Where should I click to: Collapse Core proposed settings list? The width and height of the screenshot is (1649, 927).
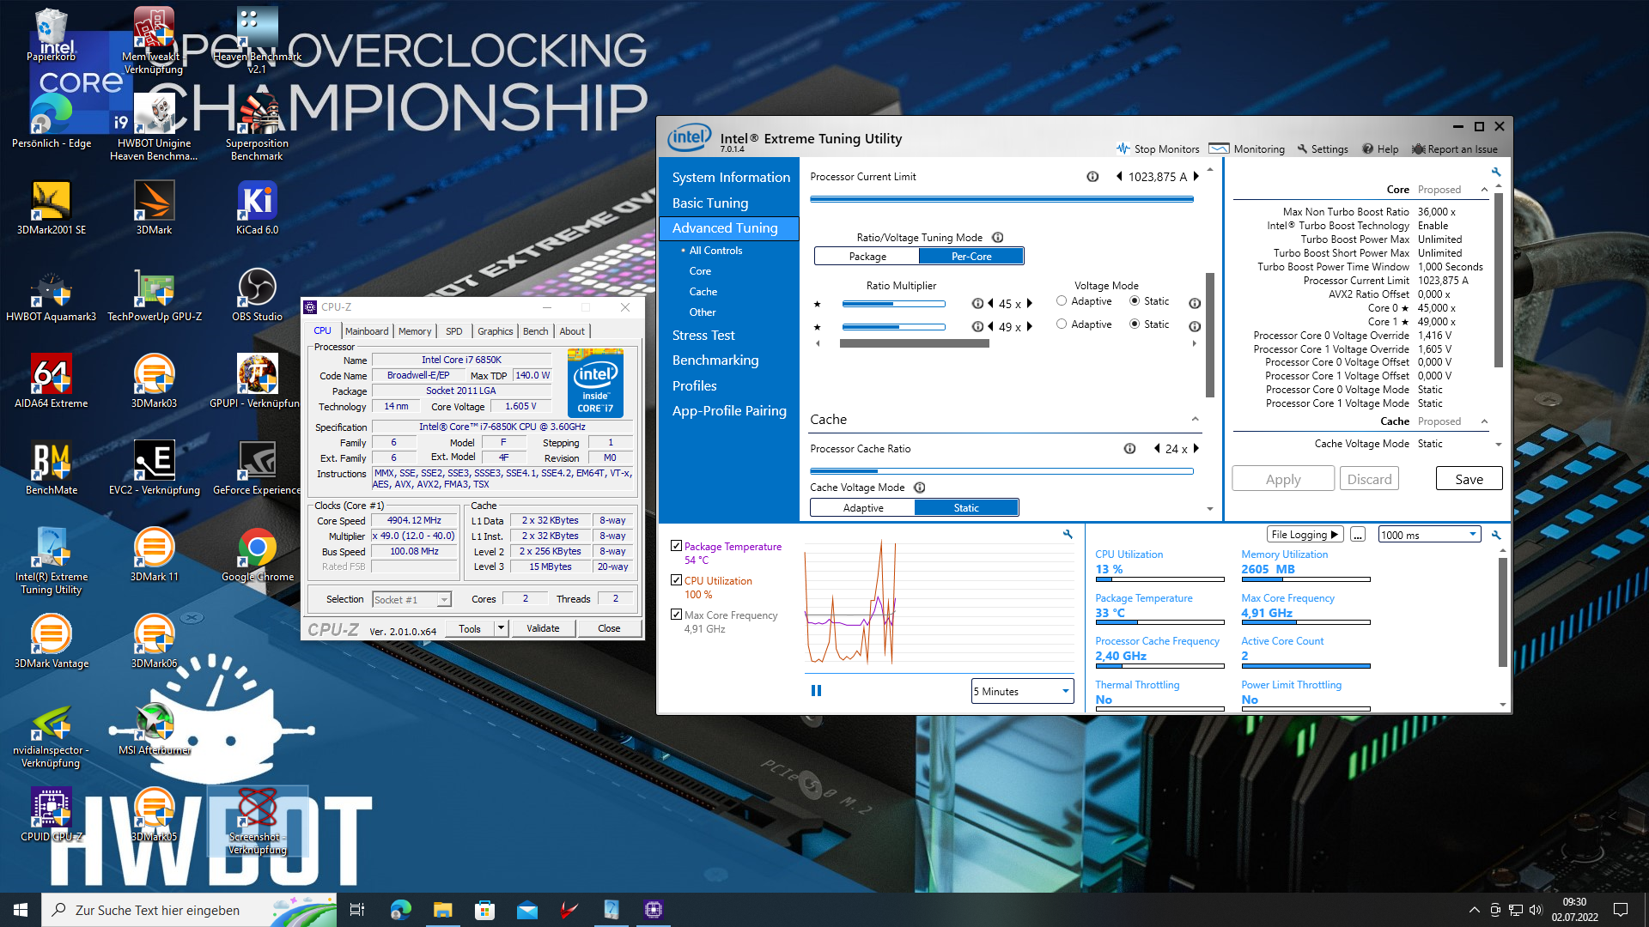(x=1484, y=190)
